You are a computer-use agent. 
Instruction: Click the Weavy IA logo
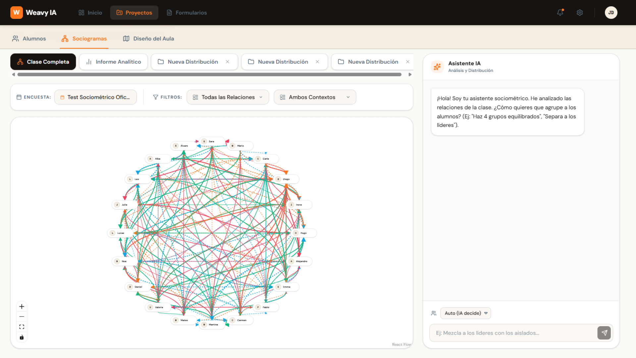pyautogui.click(x=33, y=13)
